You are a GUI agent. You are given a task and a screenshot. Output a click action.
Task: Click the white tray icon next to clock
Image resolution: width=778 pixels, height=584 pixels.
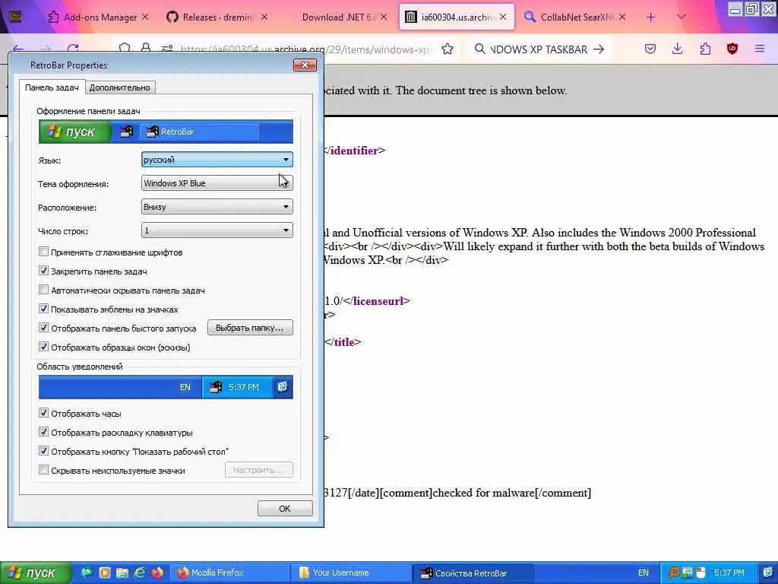click(700, 573)
